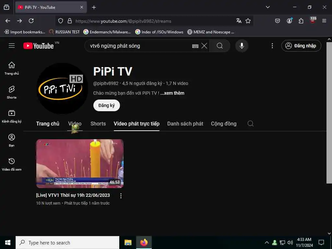Viewport: 332px width, 249px height.
Task: Open the MEMZ and Noescape bookmark
Action: point(211,32)
